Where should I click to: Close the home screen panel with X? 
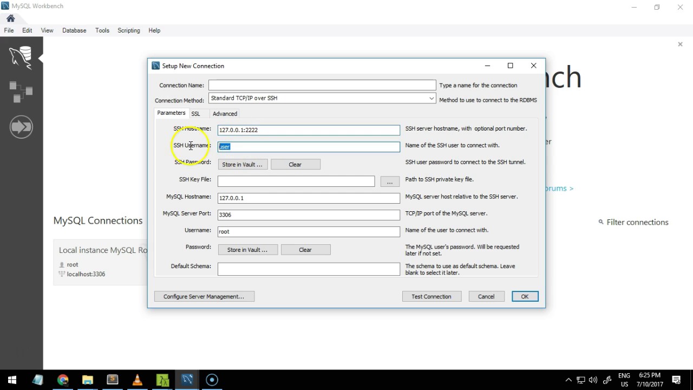click(680, 44)
